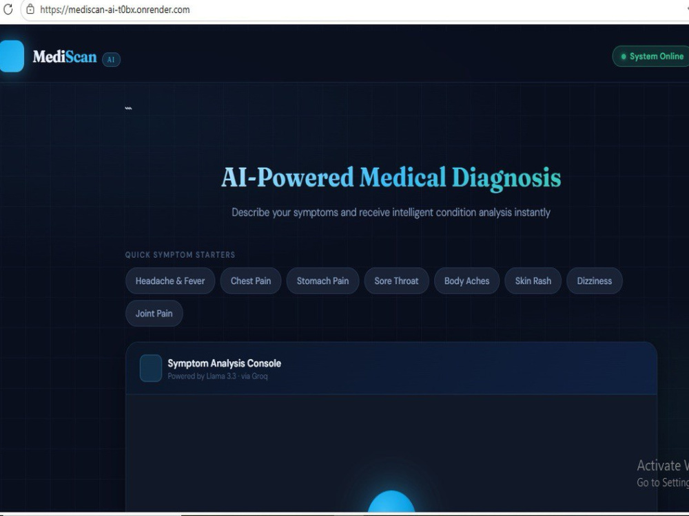The image size is (689, 516).
Task: Click the MediScan brand name
Action: (x=65, y=56)
